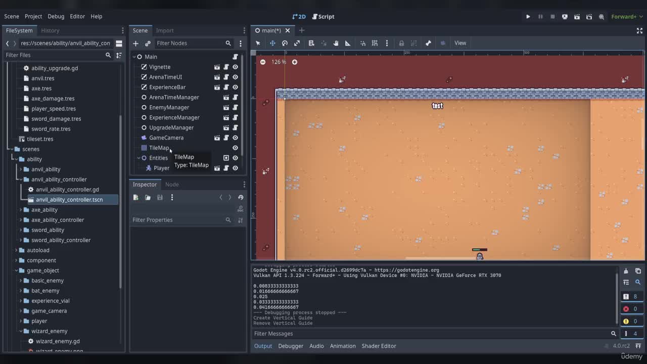Open the Debug menu

(56, 16)
